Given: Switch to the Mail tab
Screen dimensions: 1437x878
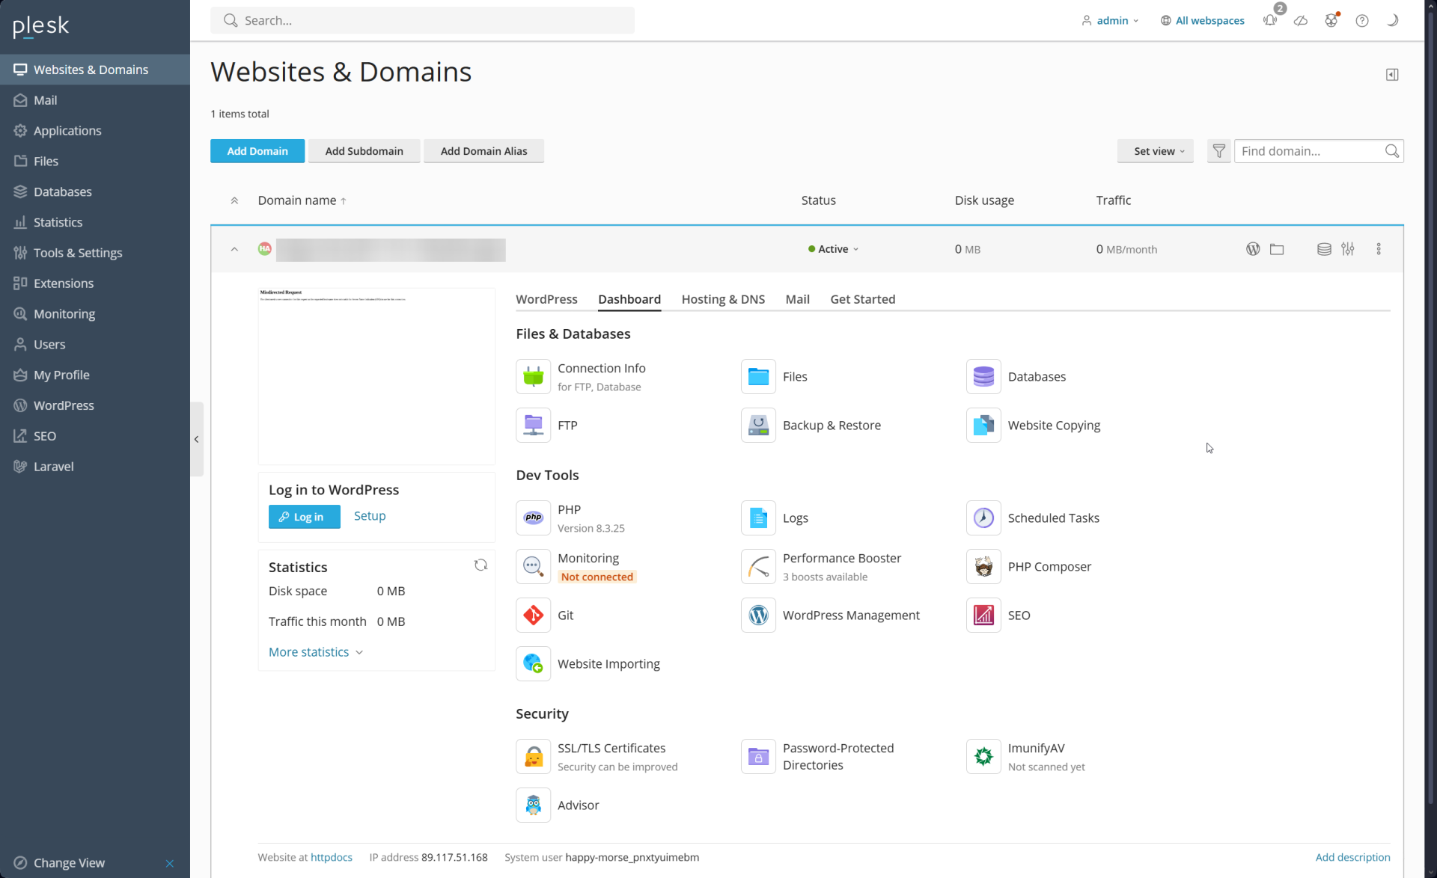Looking at the screenshot, I should [x=797, y=299].
